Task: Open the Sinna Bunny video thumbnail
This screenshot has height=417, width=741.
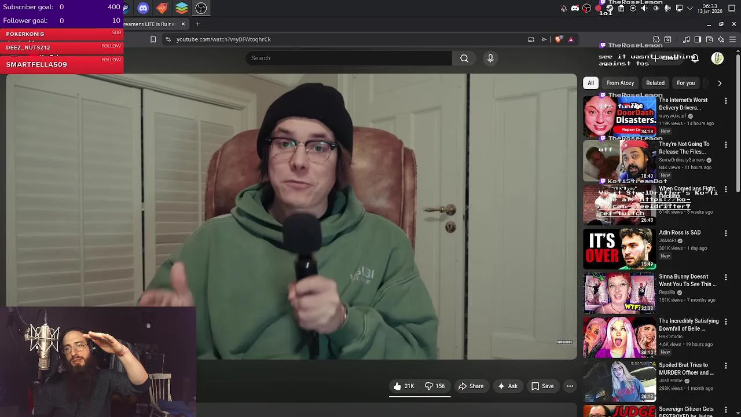Action: pyautogui.click(x=619, y=293)
